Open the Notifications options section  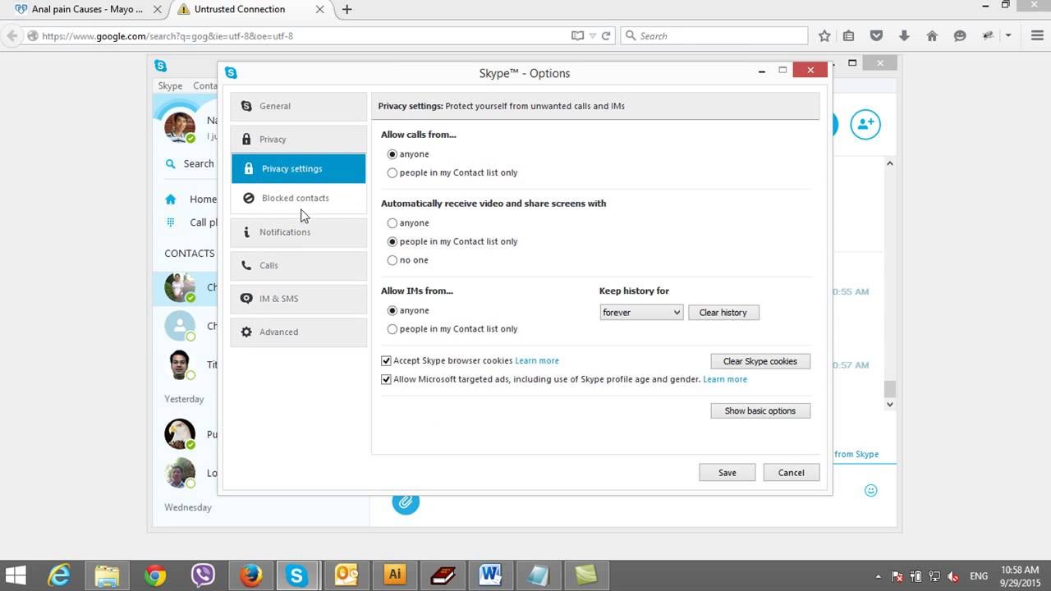point(298,232)
